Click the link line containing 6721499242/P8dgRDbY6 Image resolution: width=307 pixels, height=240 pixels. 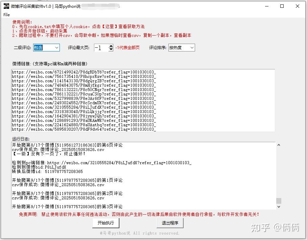click(x=84, y=72)
